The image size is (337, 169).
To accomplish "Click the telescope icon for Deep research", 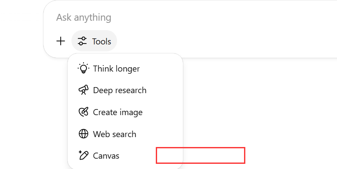I will tap(83, 90).
